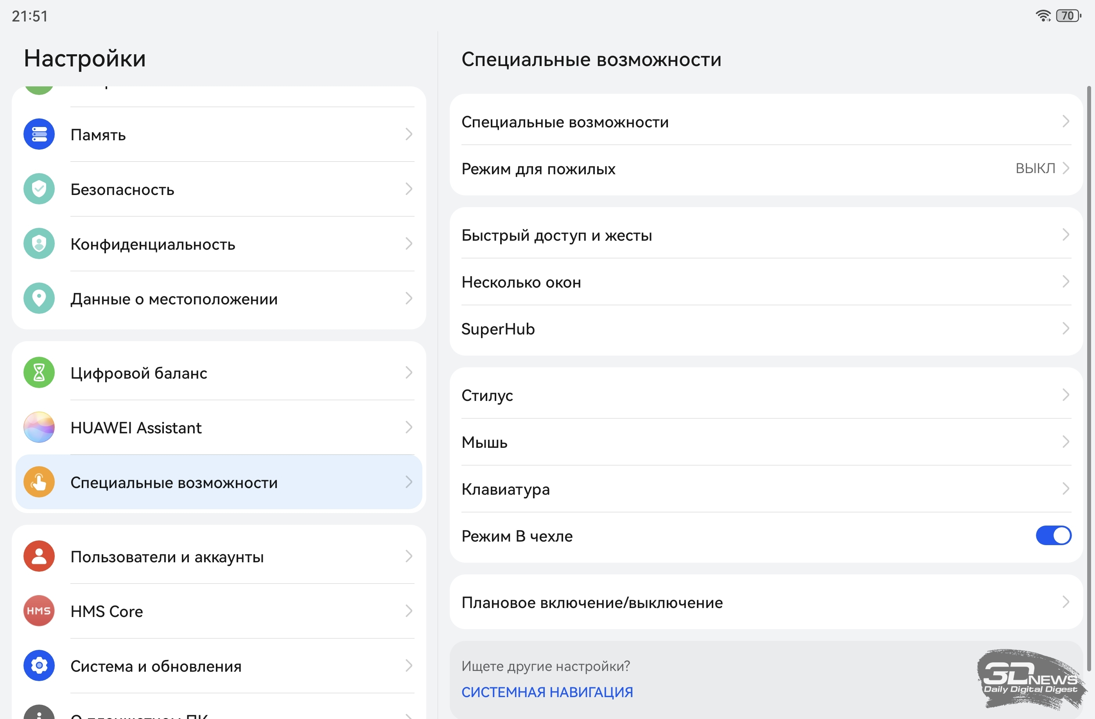This screenshot has height=719, width=1095.
Task: Click the blue Память storage icon
Action: coord(39,134)
